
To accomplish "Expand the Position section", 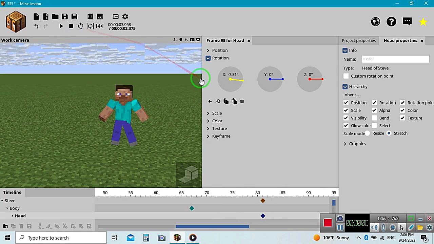I will [x=208, y=50].
